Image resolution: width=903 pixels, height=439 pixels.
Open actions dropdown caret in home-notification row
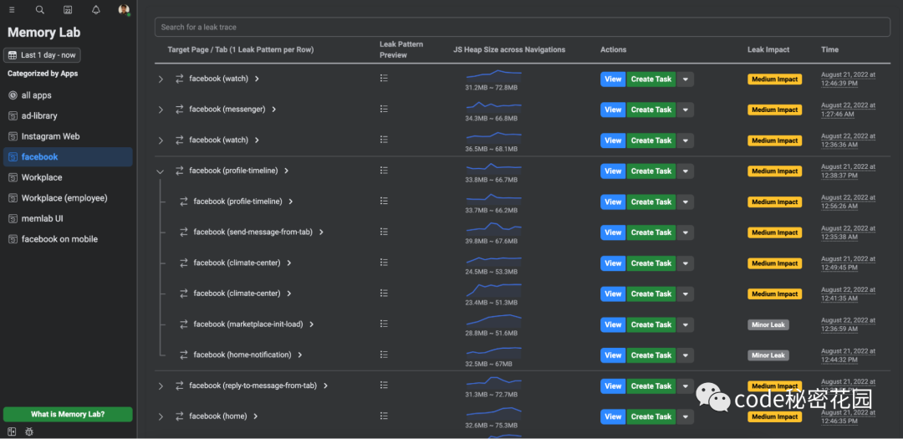(x=686, y=355)
